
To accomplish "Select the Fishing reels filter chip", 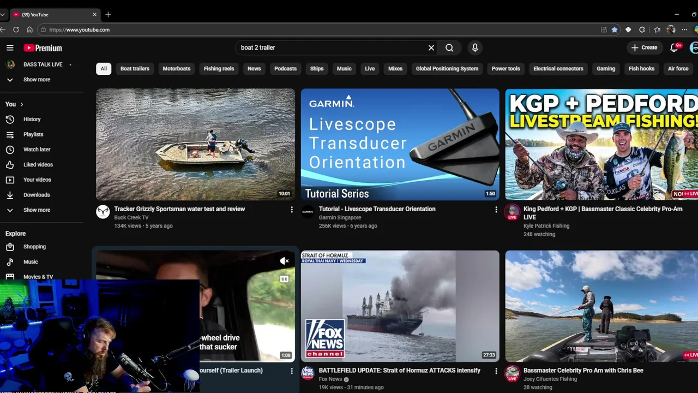I will point(219,69).
